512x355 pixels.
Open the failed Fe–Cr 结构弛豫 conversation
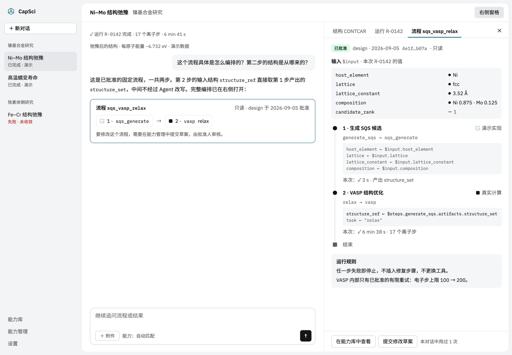40,118
